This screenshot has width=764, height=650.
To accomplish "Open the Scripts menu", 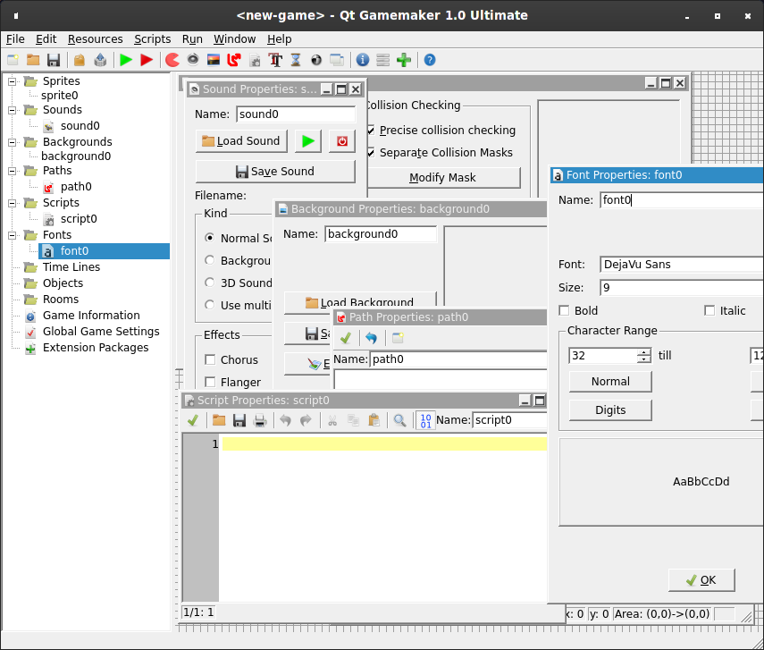I will point(153,39).
